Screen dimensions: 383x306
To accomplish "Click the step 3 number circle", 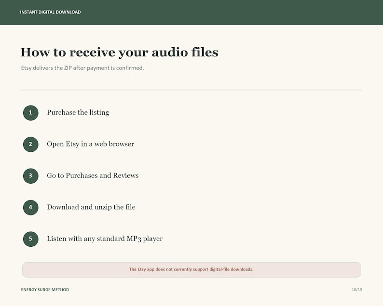I will click(x=30, y=176).
